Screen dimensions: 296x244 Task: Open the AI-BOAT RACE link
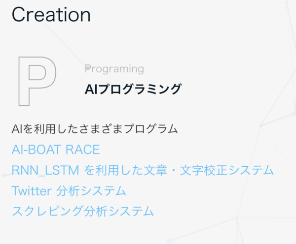(x=56, y=150)
